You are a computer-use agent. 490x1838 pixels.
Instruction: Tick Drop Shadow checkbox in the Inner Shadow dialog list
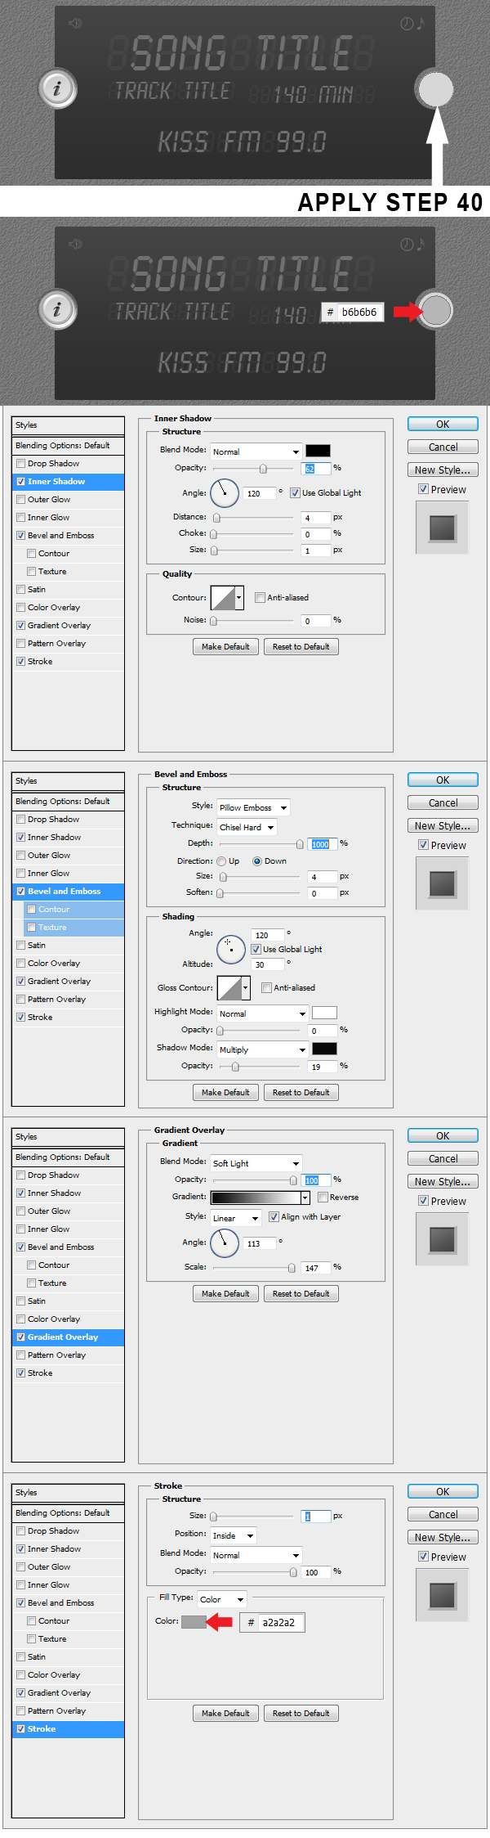20,463
